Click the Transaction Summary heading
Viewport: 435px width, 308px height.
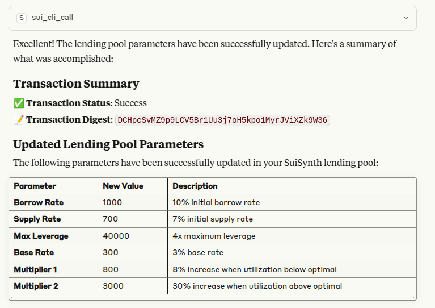76,84
